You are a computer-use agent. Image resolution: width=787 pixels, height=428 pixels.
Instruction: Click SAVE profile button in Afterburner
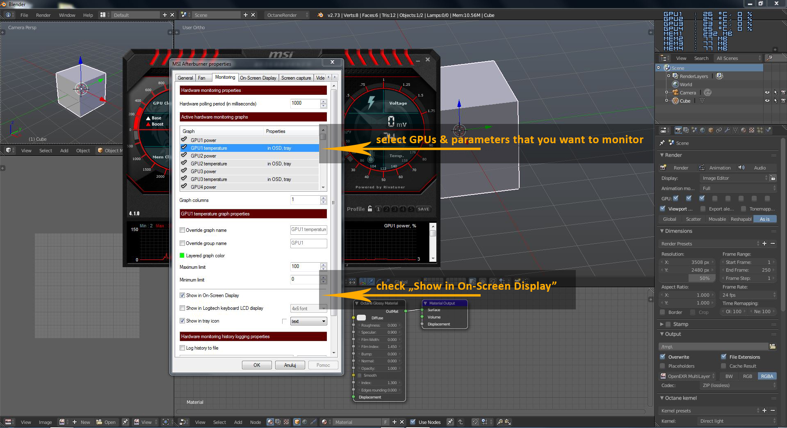[424, 209]
